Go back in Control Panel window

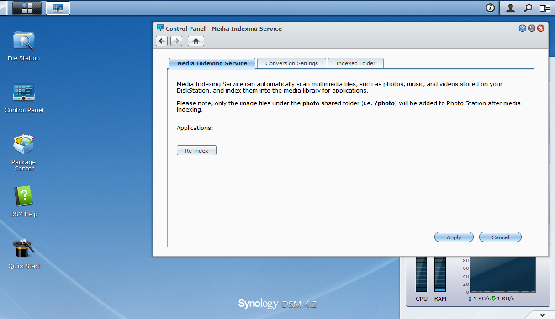(162, 41)
